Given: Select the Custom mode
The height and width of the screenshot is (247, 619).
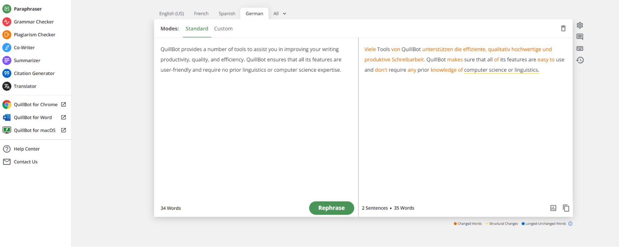Looking at the screenshot, I should [x=223, y=29].
